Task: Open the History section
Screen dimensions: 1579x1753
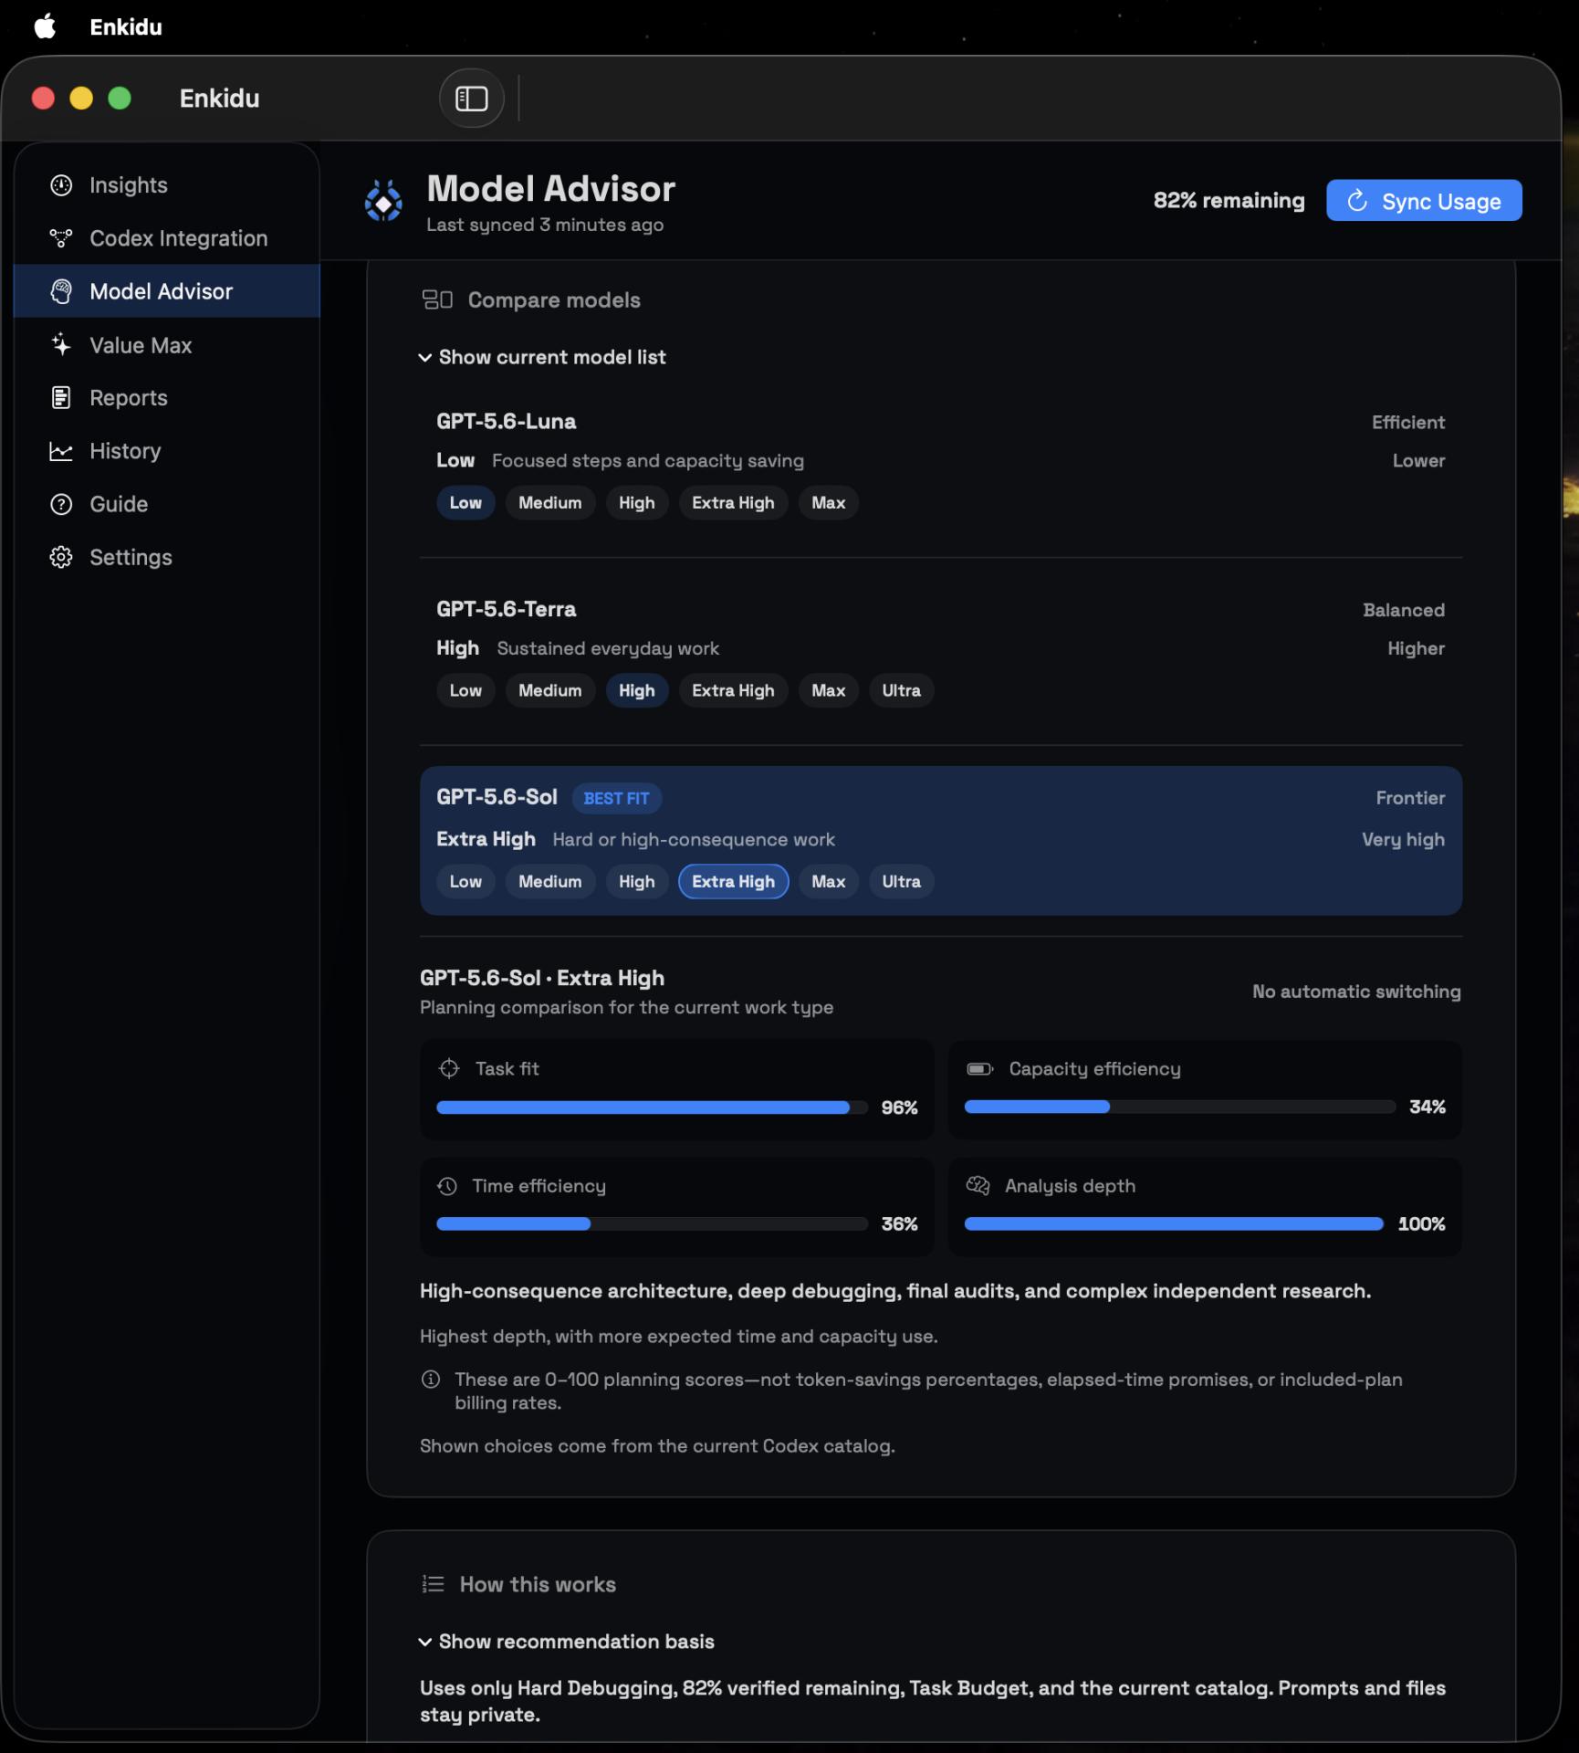Action: point(167,451)
